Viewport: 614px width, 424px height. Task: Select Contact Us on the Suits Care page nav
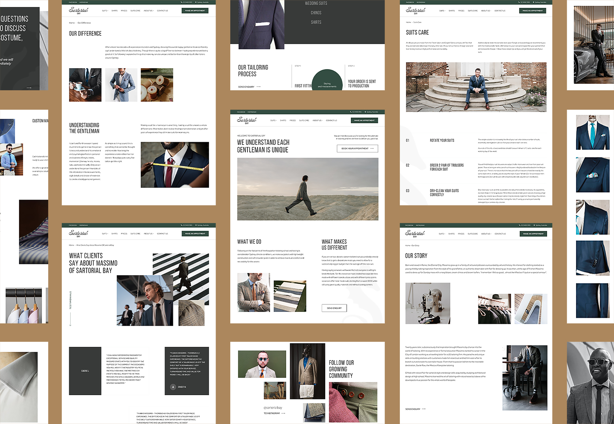point(500,11)
